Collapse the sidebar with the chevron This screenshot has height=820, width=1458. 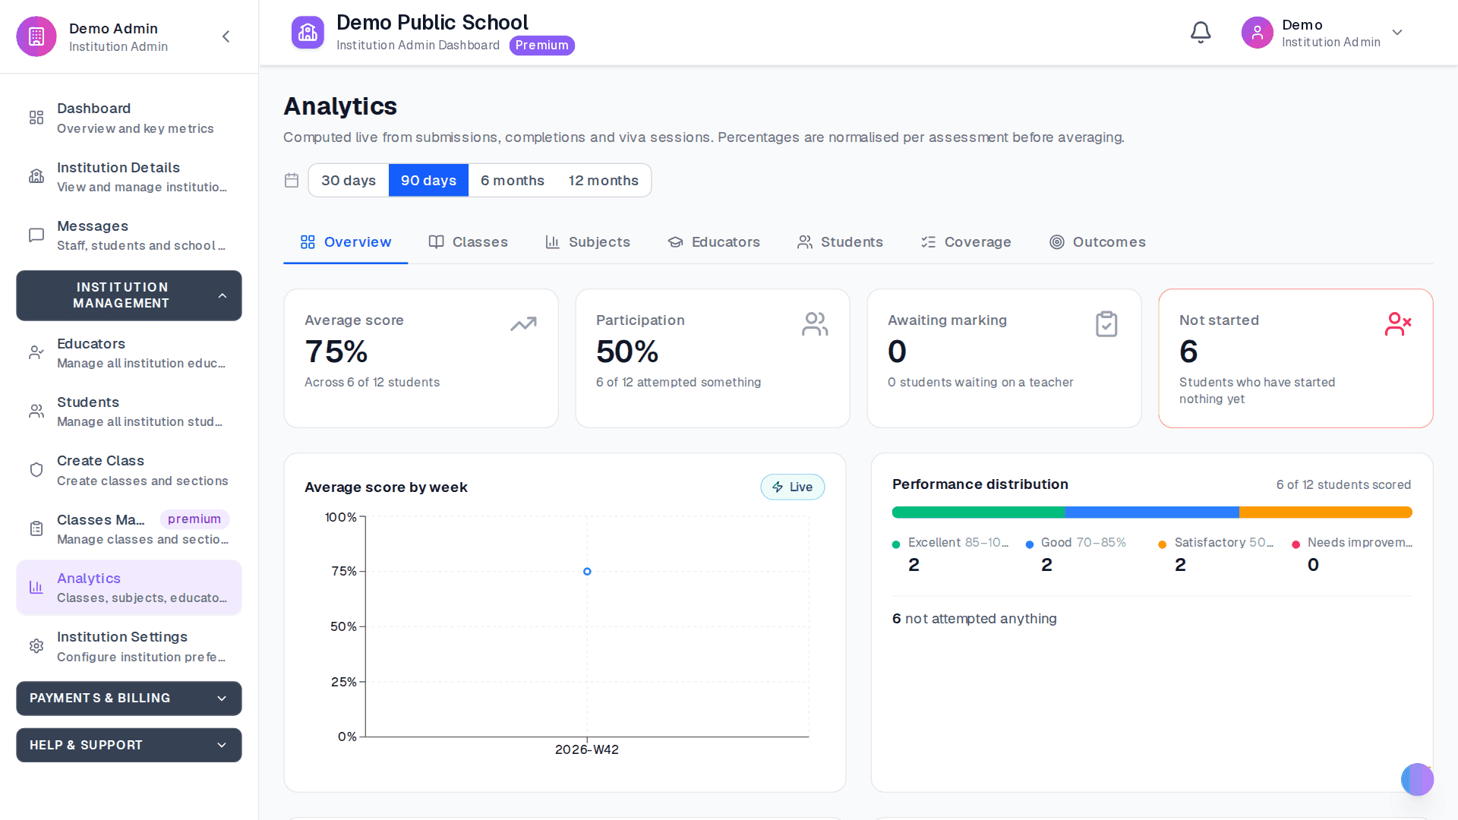226,36
